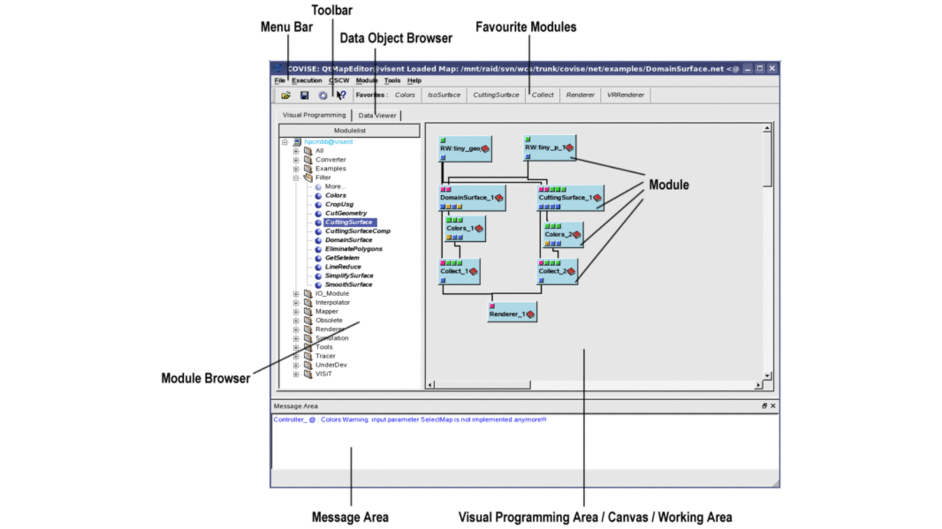Open the book icon on Collect_1 module
Image resolution: width=942 pixels, height=529 pixels.
tap(473, 271)
